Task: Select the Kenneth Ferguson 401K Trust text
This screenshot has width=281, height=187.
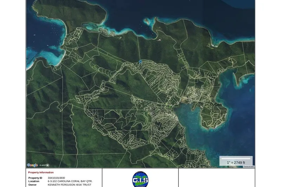Action: 69,185
